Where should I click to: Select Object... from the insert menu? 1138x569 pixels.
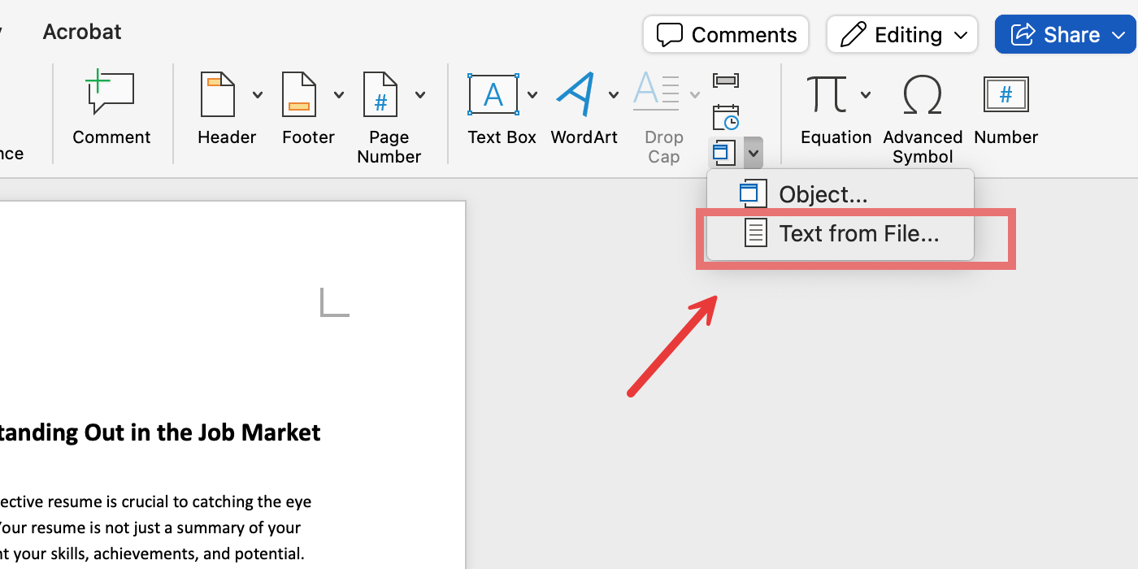point(823,193)
